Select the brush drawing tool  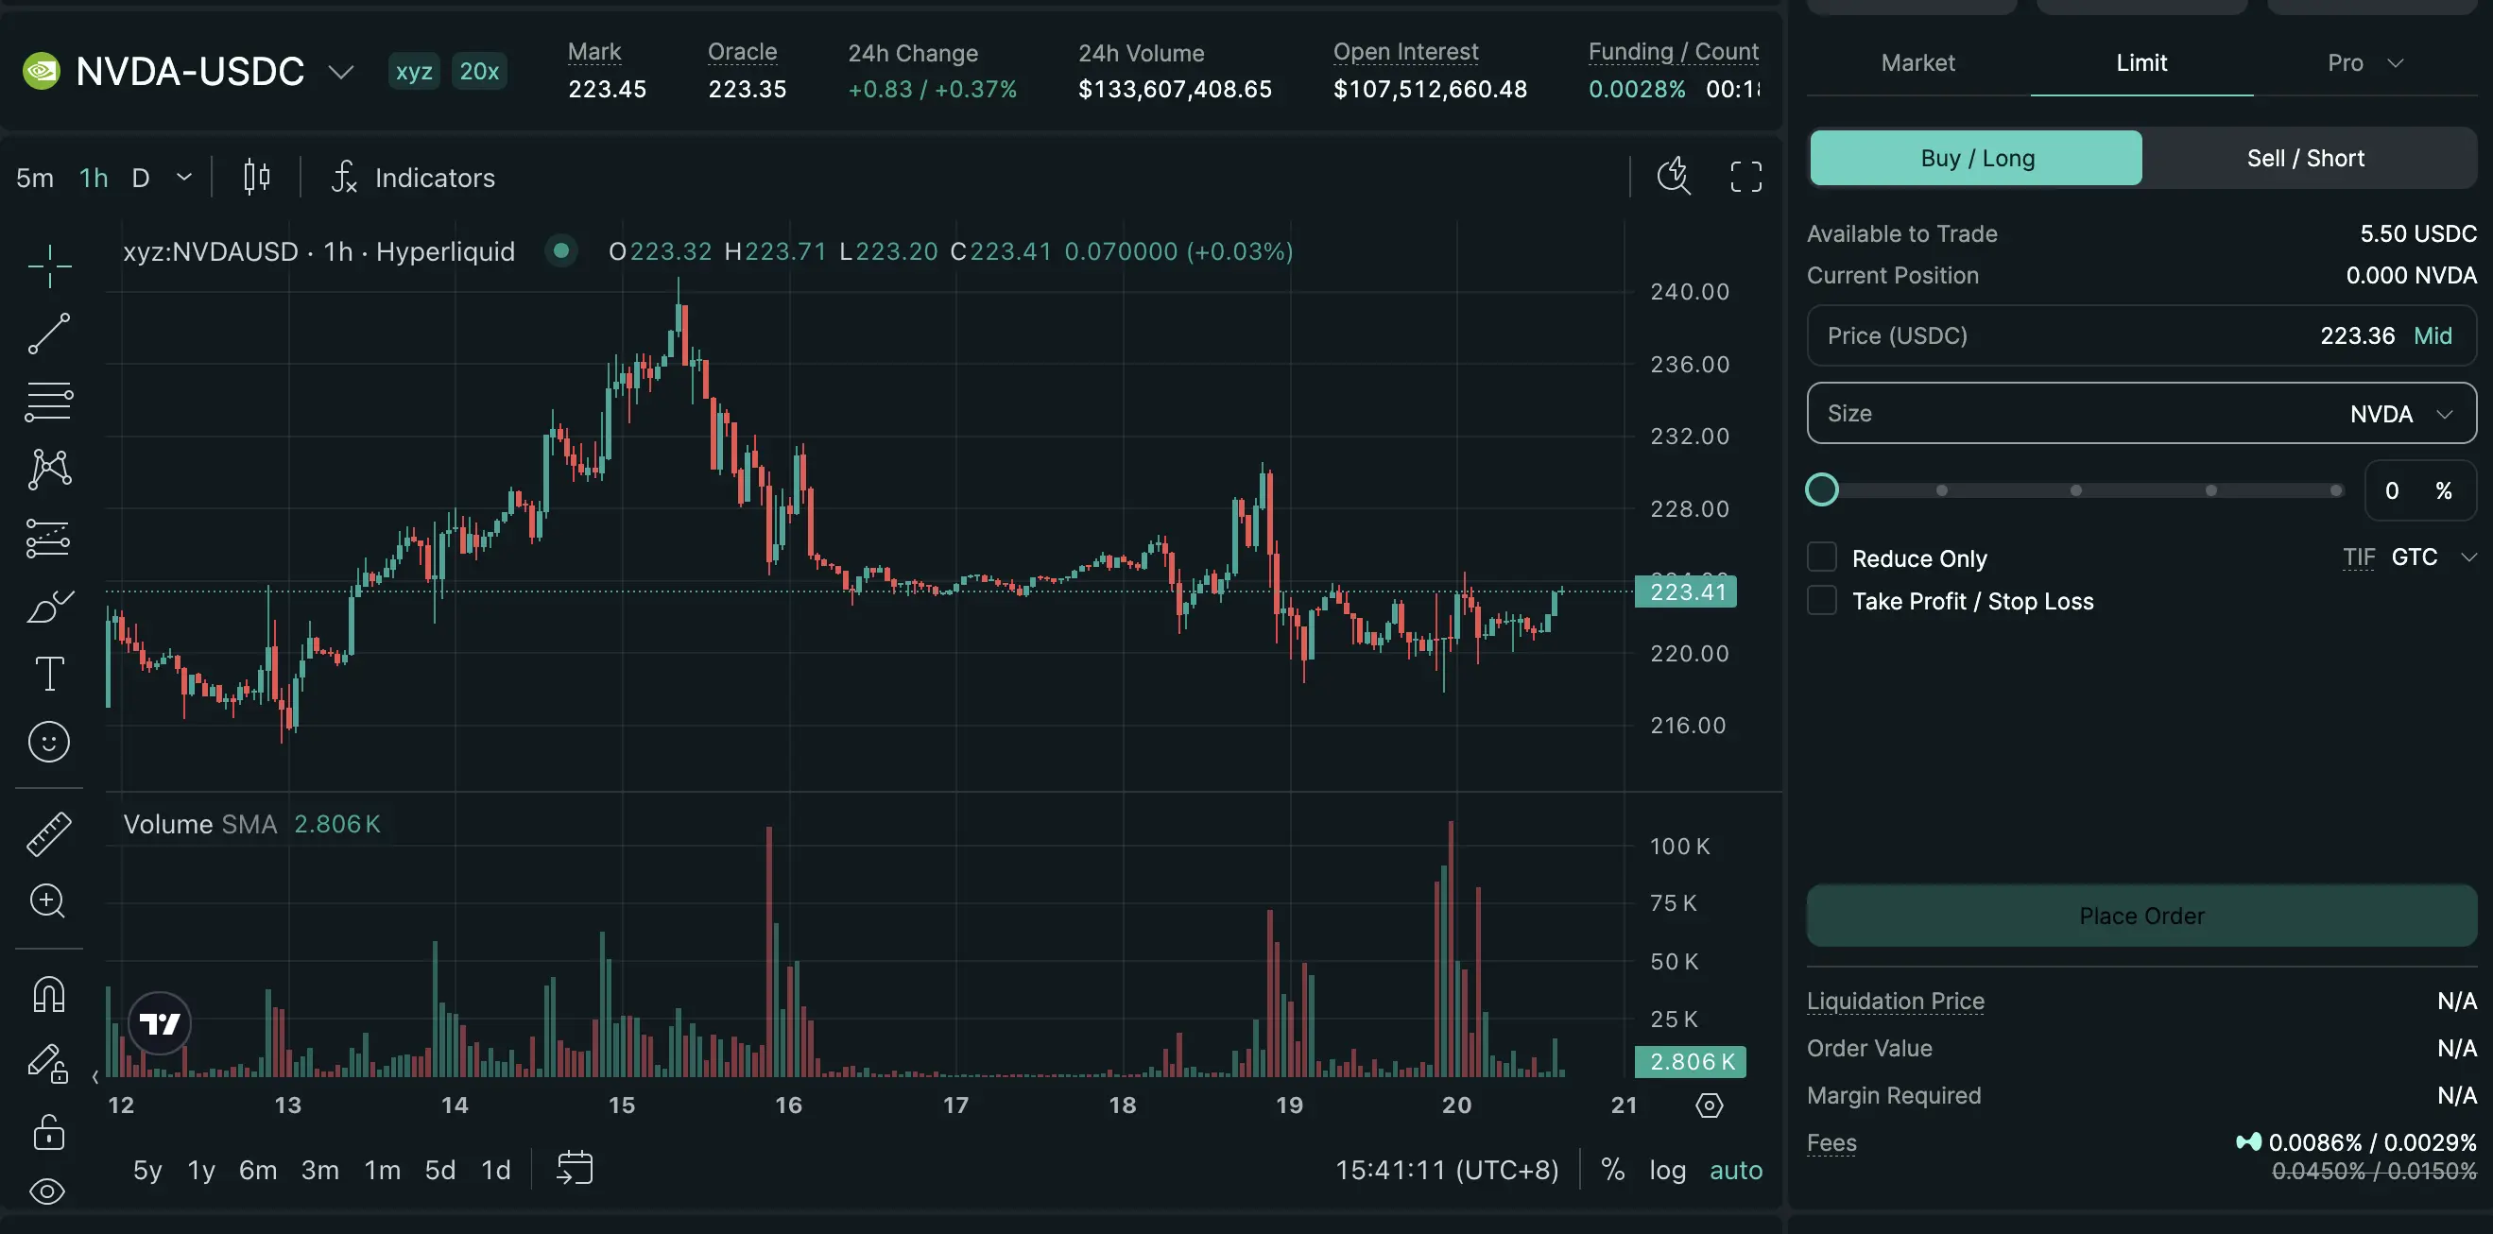pos(49,606)
